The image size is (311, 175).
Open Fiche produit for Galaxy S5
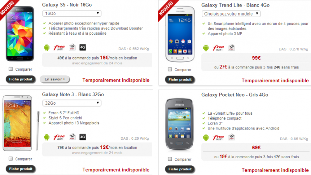tap(21, 79)
